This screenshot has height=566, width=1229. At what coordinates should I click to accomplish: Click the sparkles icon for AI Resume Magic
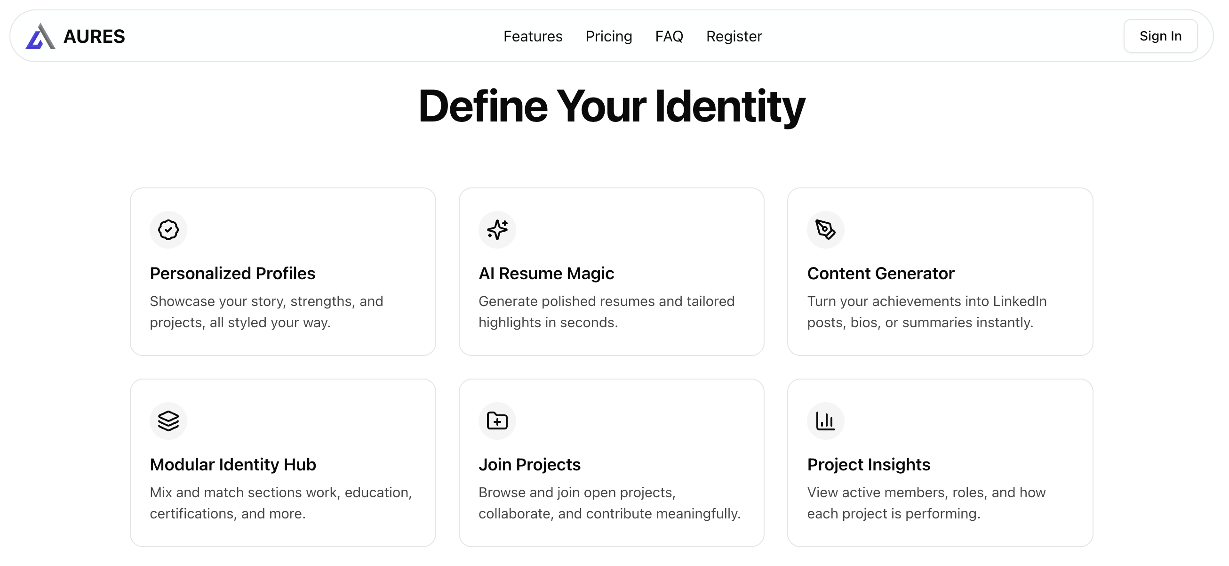click(497, 230)
